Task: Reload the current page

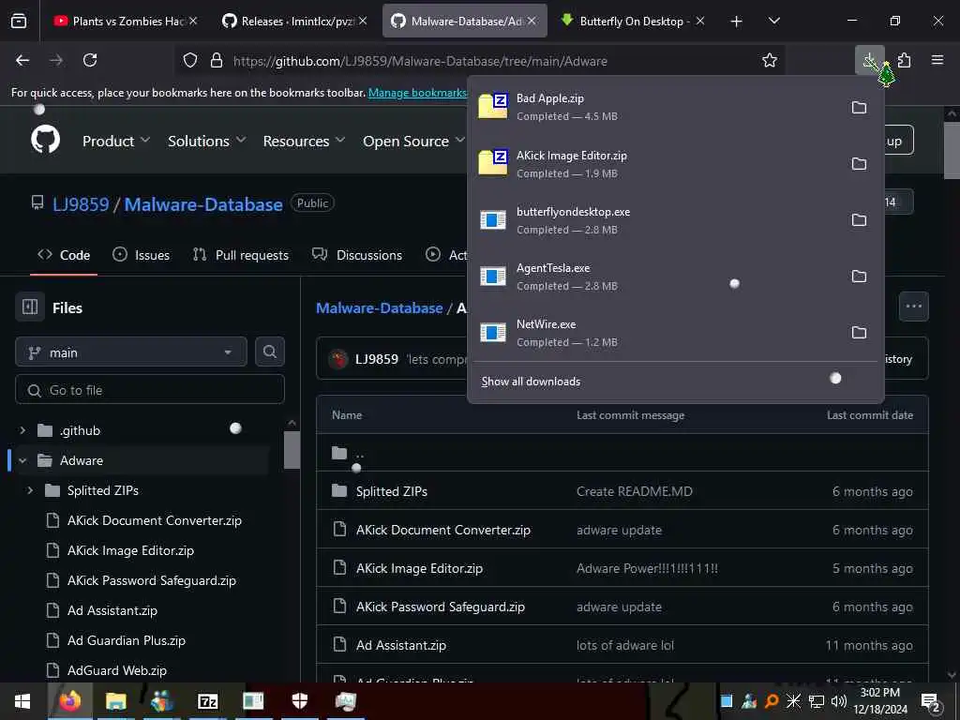Action: (x=90, y=60)
